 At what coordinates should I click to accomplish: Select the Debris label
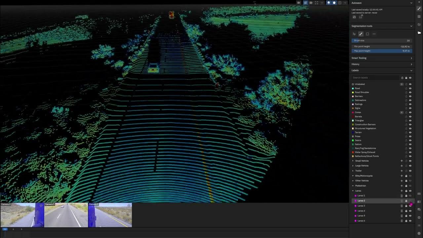point(358,140)
